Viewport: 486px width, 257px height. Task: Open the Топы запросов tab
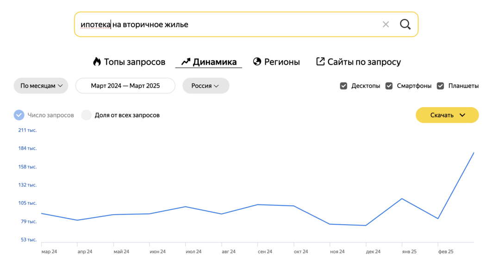click(x=129, y=62)
